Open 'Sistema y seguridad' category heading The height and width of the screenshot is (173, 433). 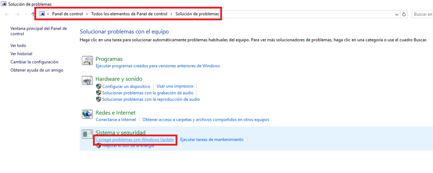pyautogui.click(x=120, y=132)
